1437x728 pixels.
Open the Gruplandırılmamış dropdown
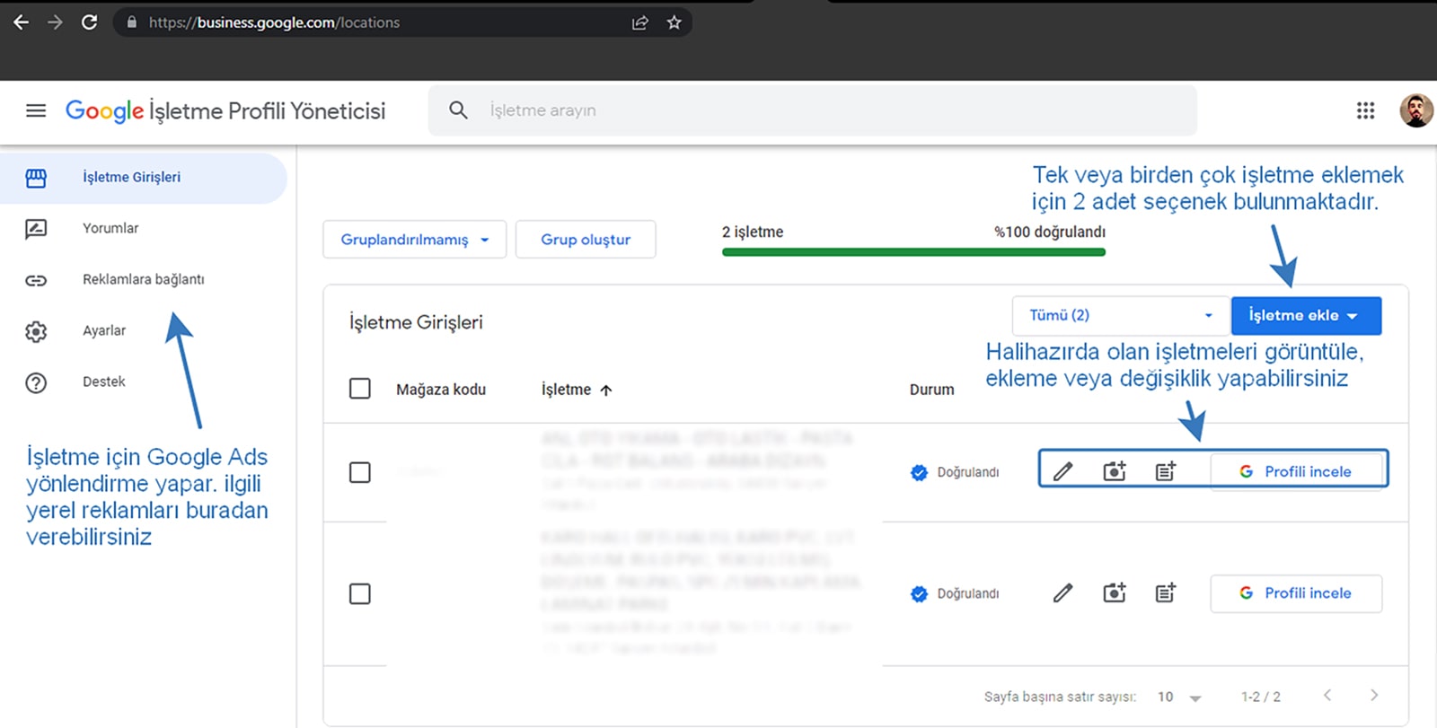pyautogui.click(x=415, y=240)
